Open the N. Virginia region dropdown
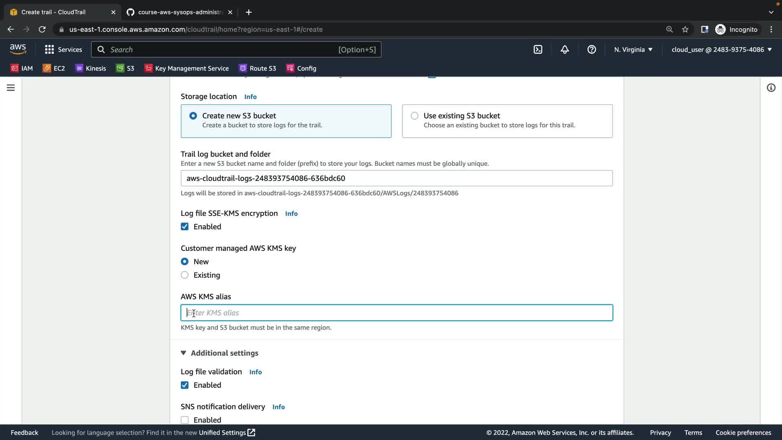This screenshot has width=782, height=440. click(633, 50)
